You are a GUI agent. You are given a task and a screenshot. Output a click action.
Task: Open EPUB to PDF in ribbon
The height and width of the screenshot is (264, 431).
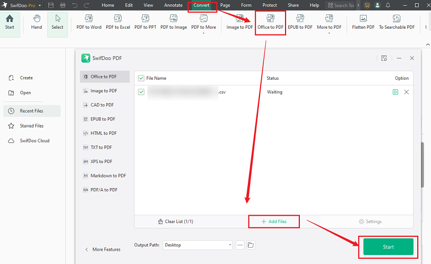pyautogui.click(x=300, y=22)
